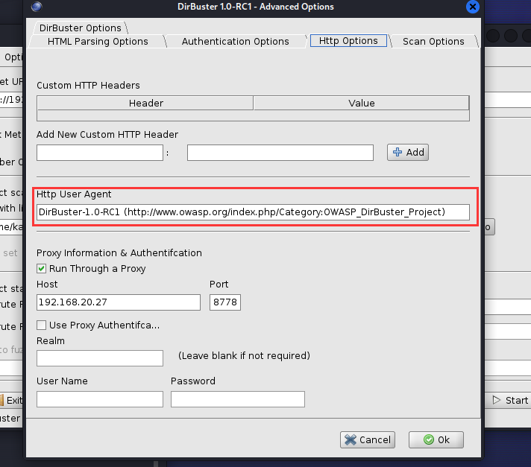Click the Value column heading

click(362, 103)
